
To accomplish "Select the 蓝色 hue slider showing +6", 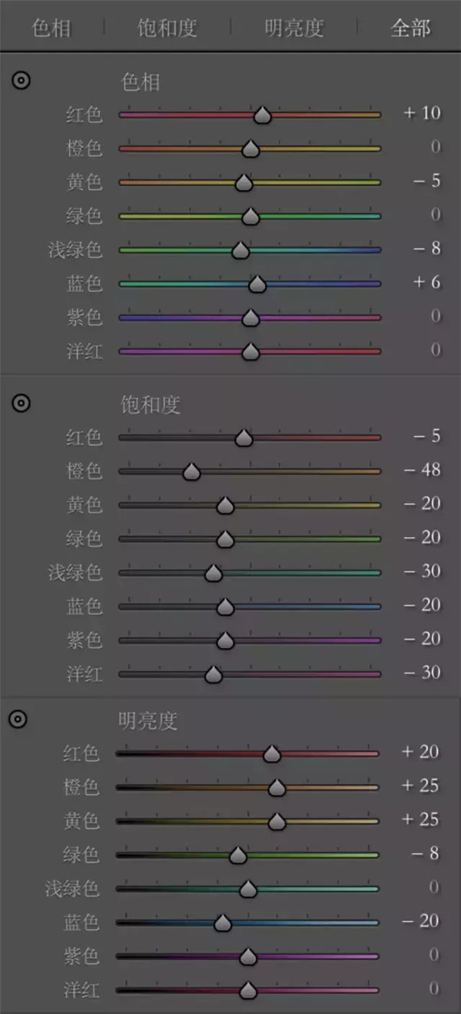I will coord(259,284).
